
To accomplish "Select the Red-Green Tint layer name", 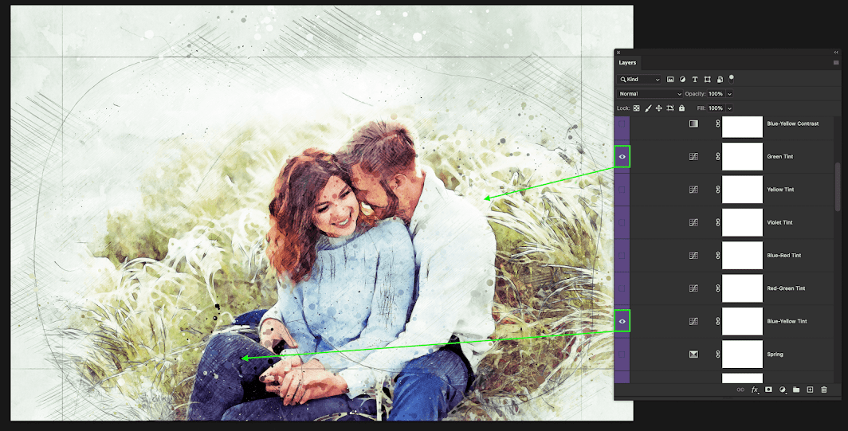I will tap(787, 288).
